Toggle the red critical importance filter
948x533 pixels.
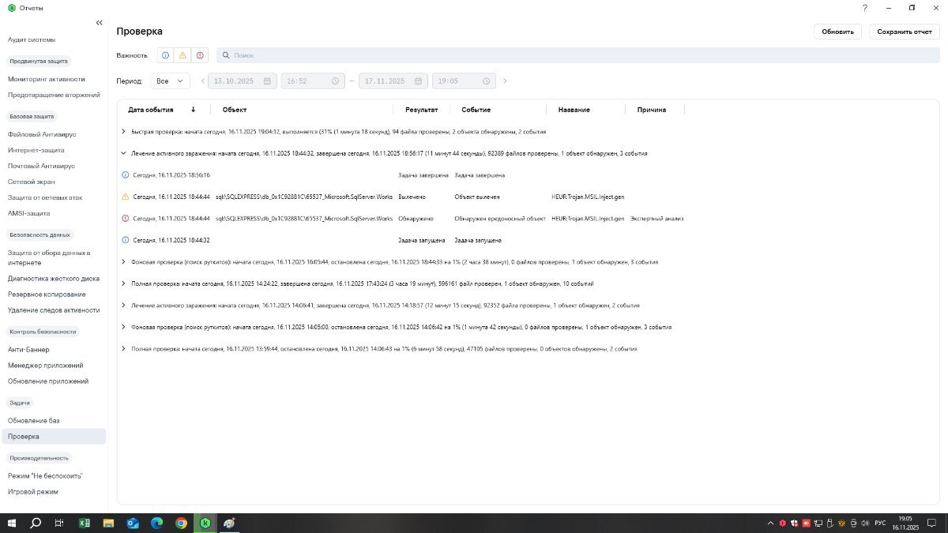[200, 55]
